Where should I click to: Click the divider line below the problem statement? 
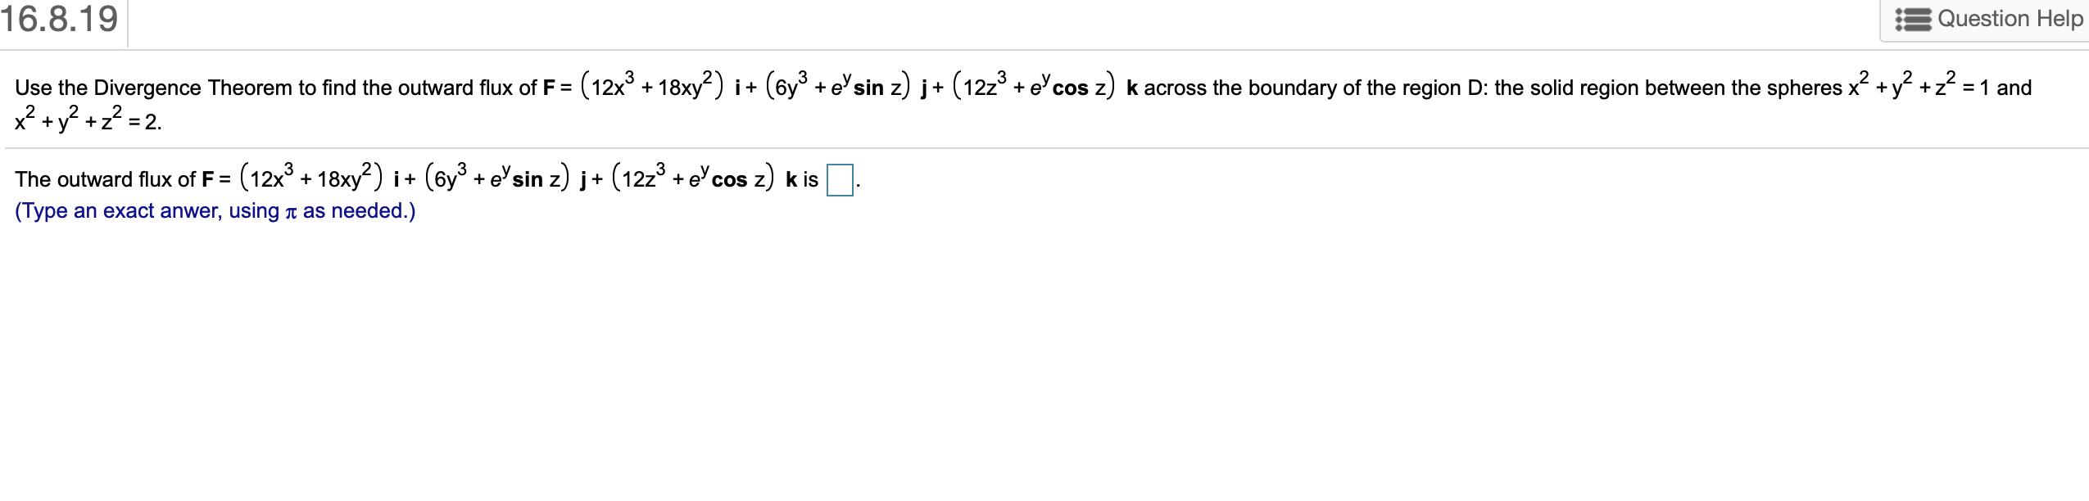point(1044,147)
